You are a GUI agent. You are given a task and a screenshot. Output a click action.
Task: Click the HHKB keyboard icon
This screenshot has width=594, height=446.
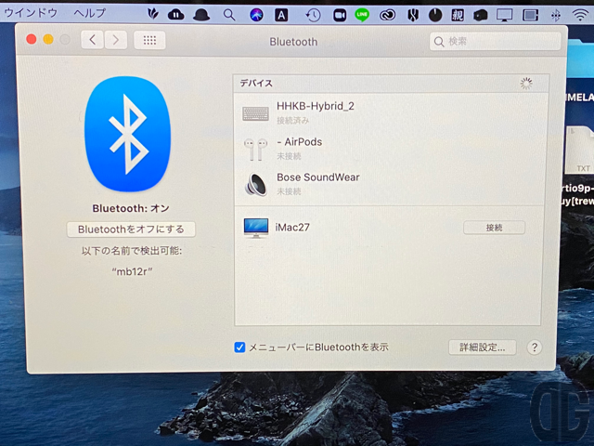[256, 113]
